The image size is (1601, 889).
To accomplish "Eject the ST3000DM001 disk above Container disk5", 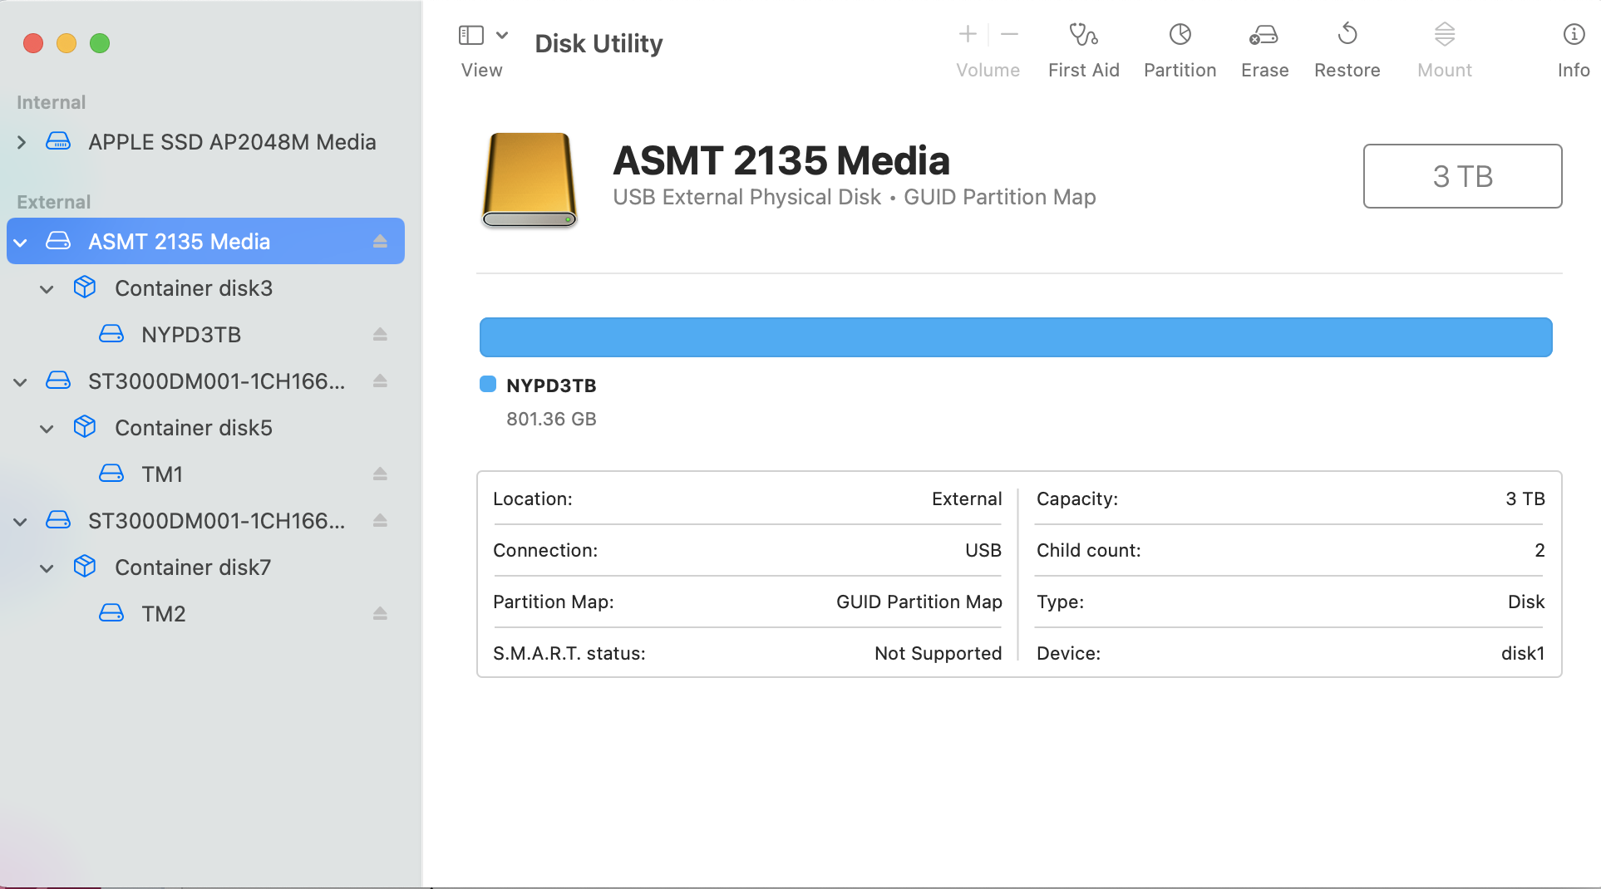I will [x=380, y=381].
